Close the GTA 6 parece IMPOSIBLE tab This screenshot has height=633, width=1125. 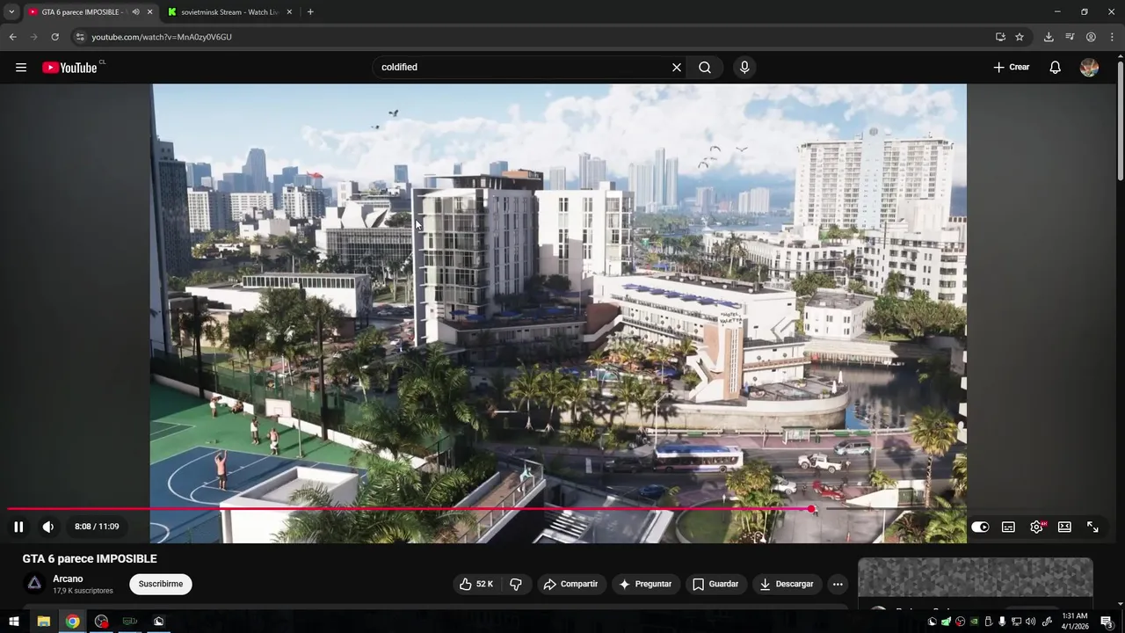click(x=149, y=12)
